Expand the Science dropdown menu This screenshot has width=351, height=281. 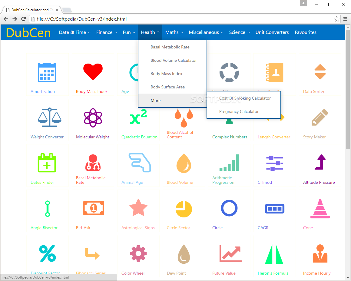coord(239,32)
